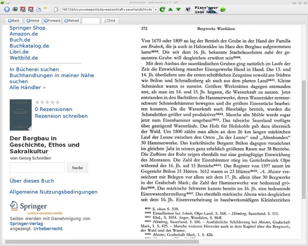
Task: Click the book cover thumbnail
Action: click(21, 115)
